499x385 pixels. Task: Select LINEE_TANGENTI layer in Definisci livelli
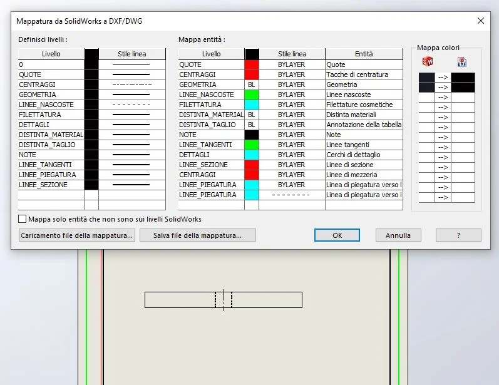click(51, 165)
